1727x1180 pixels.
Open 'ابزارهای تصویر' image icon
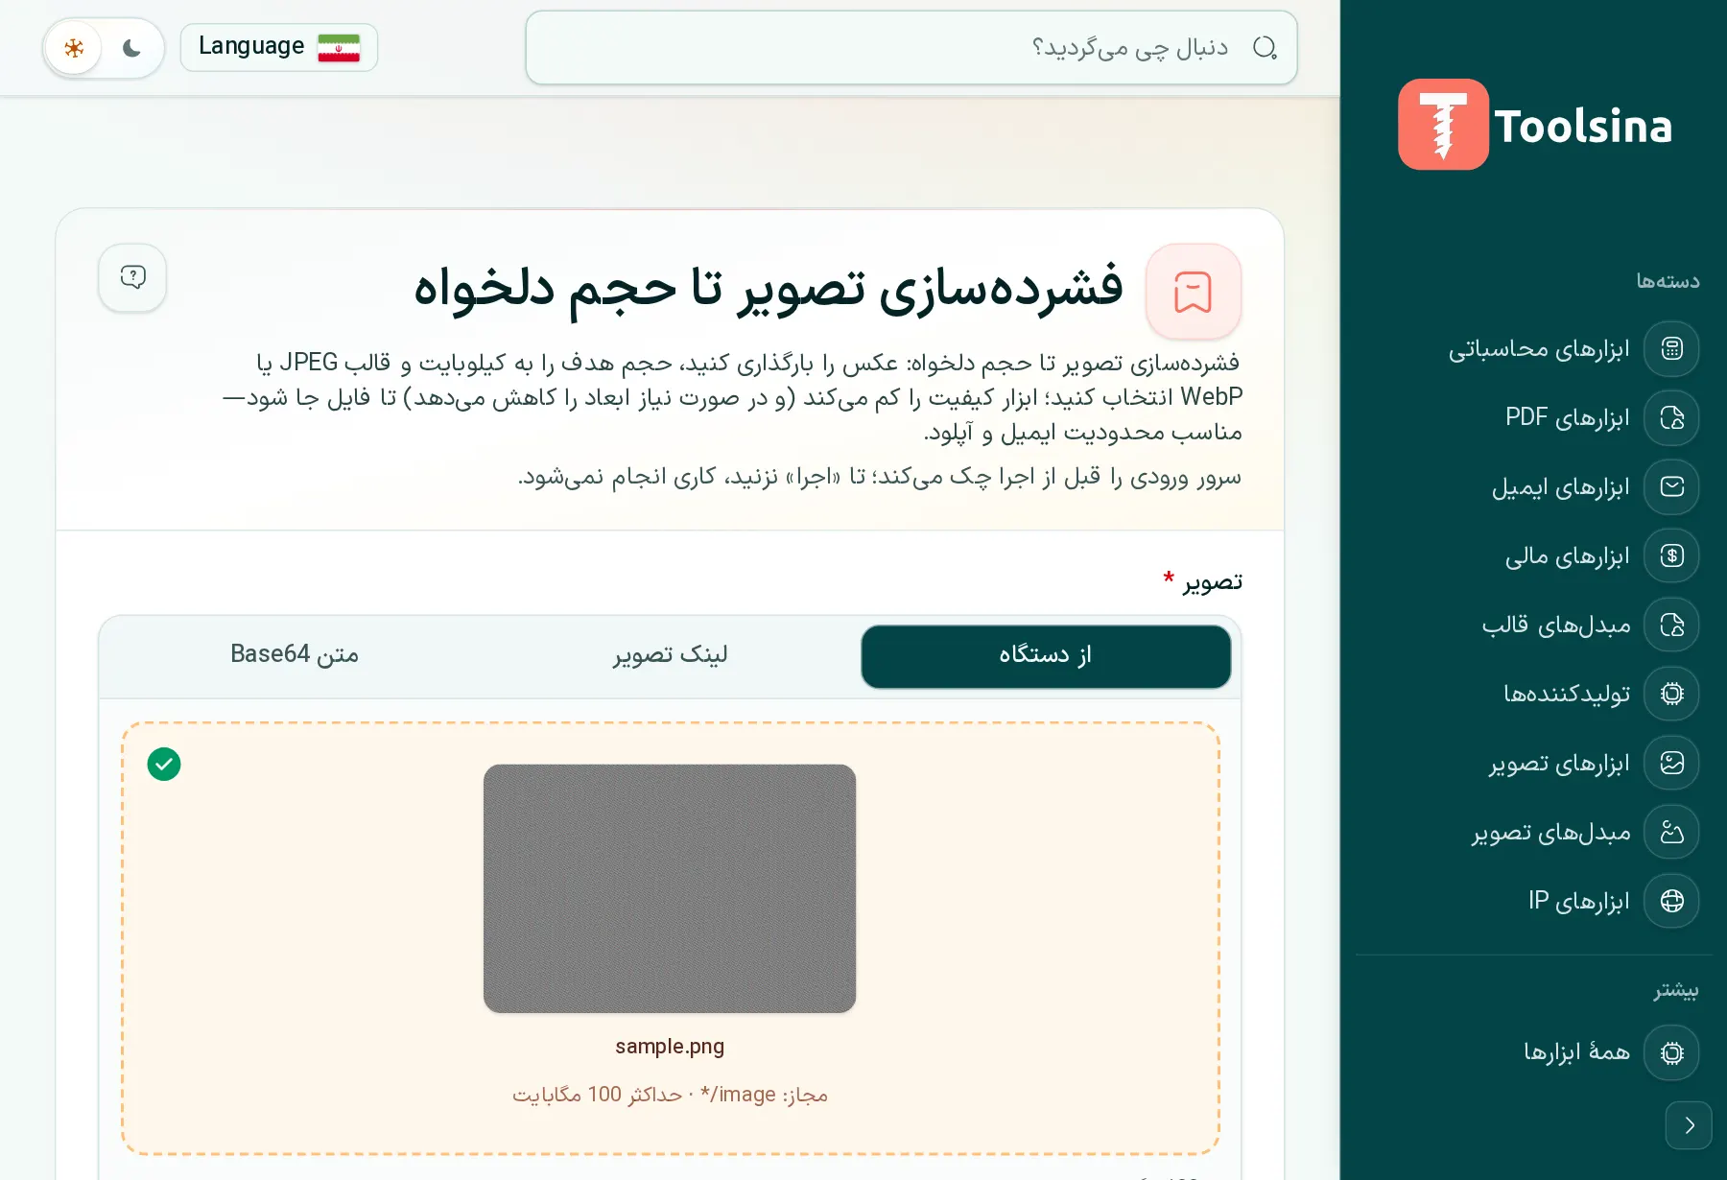click(1671, 763)
